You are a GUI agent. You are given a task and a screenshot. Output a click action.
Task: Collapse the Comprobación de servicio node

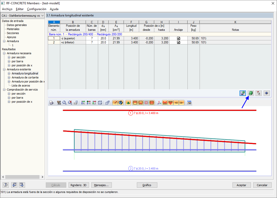(4, 90)
